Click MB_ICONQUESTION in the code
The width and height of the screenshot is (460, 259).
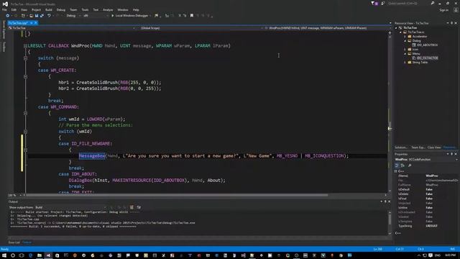tap(324, 156)
